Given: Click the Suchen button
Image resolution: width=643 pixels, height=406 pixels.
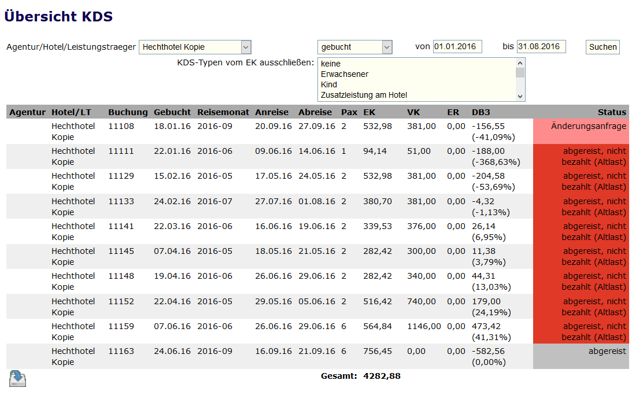Looking at the screenshot, I should click(x=603, y=47).
